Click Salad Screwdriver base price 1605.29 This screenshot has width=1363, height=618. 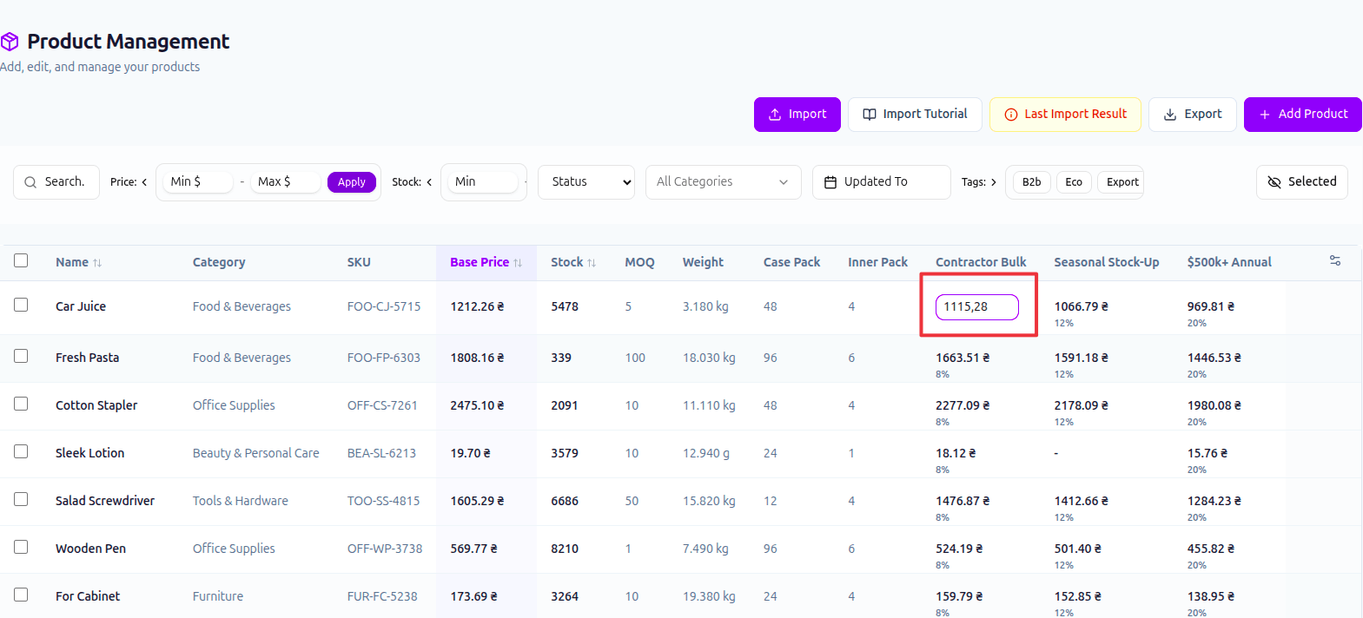[477, 501]
